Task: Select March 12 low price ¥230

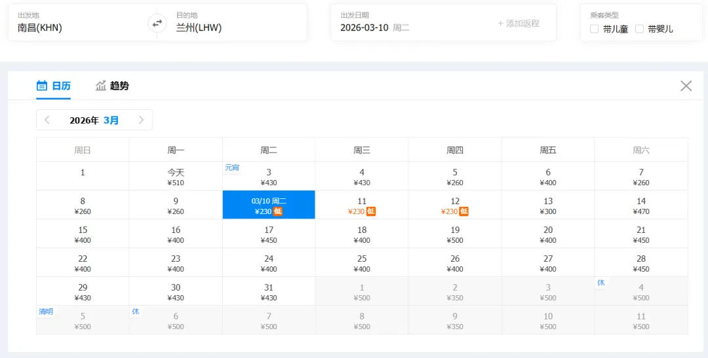Action: 455,205
